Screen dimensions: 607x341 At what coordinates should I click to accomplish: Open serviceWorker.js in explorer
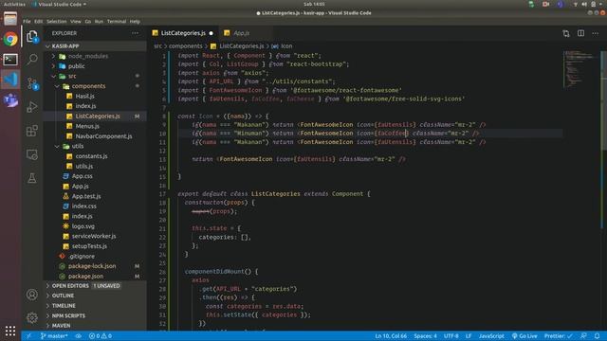click(94, 236)
